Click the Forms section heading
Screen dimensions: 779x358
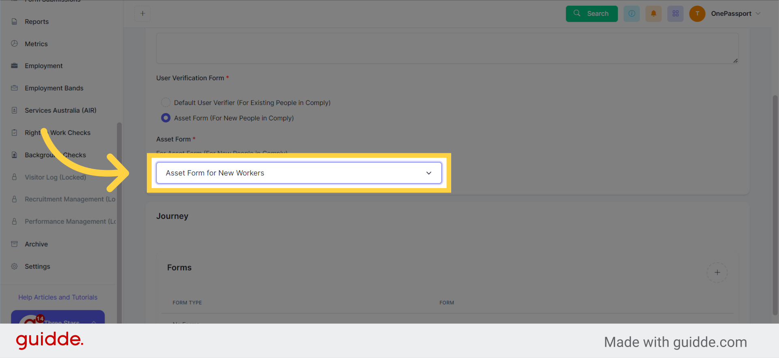pos(179,268)
